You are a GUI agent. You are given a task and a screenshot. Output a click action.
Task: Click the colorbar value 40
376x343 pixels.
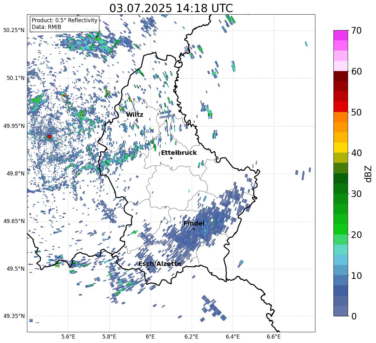click(356, 153)
